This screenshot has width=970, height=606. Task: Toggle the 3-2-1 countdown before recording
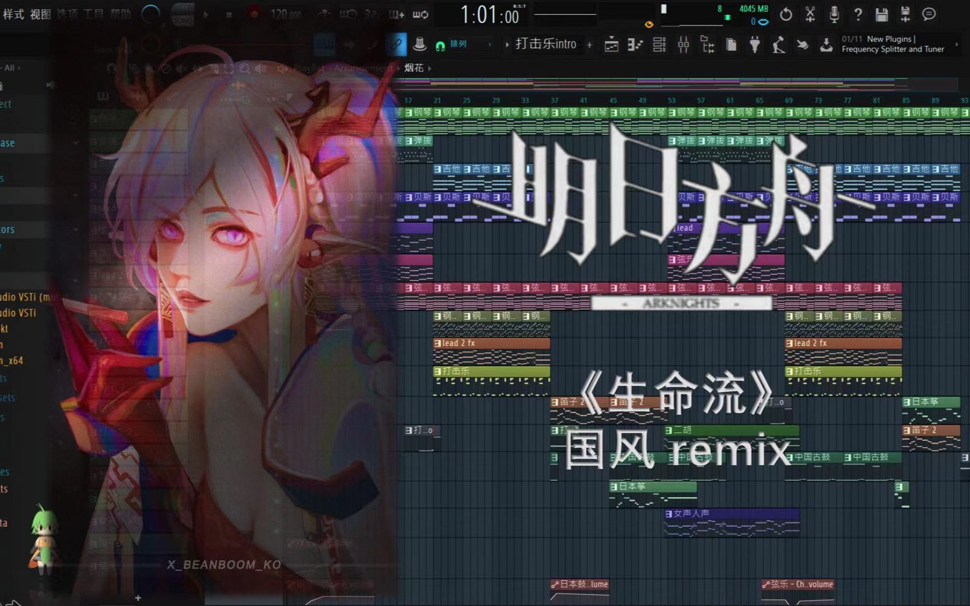pos(372,15)
